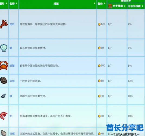Image resolution: width=145 pixels, height=136 pixels.
Task: Click the gold coin icon next to 100
Action: pyautogui.click(x=99, y=66)
